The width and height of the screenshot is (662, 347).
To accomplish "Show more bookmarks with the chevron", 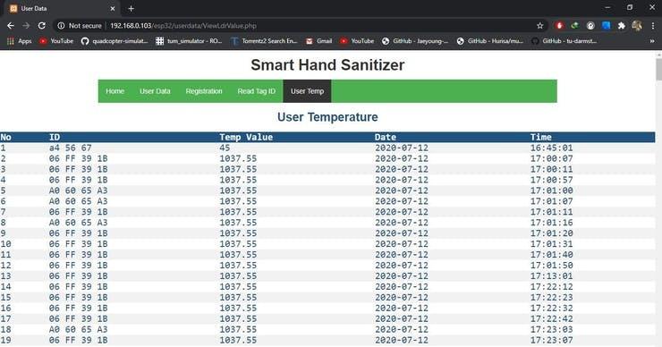I will pyautogui.click(x=652, y=41).
